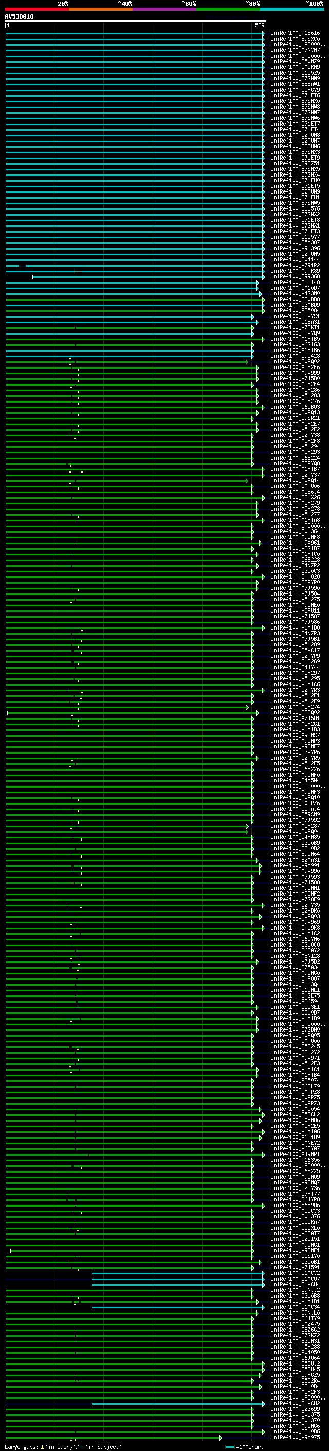Image resolution: width=329 pixels, height=1451 pixels.
Task: Click the cyan ~100% identity color segment
Action: pyautogui.click(x=292, y=9)
